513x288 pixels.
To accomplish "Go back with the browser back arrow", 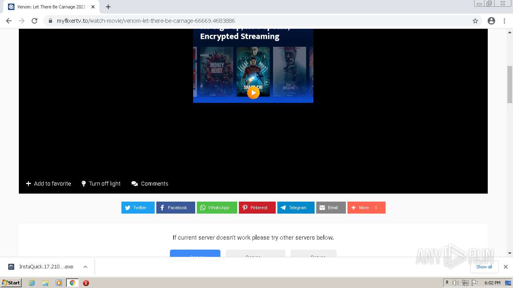I will coord(9,21).
